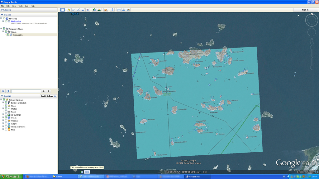
Task: Click the Add Image Overlay icon
Action: [x=83, y=10]
